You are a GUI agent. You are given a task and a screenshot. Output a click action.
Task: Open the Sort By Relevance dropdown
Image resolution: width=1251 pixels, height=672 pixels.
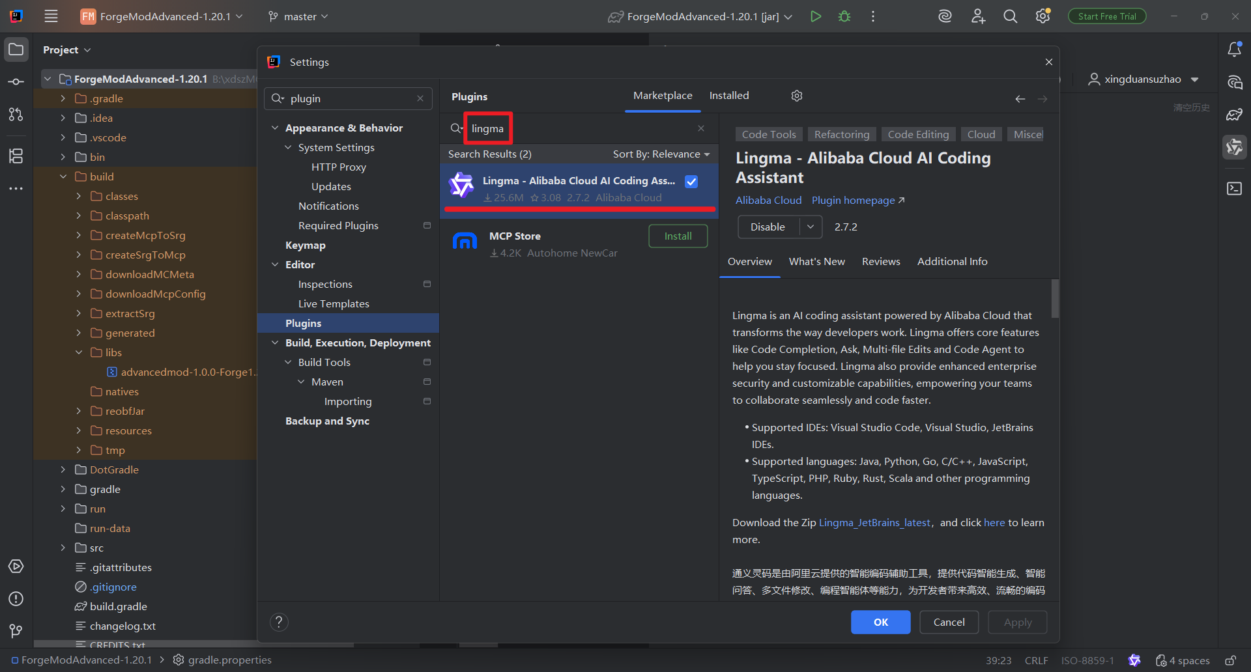(661, 154)
